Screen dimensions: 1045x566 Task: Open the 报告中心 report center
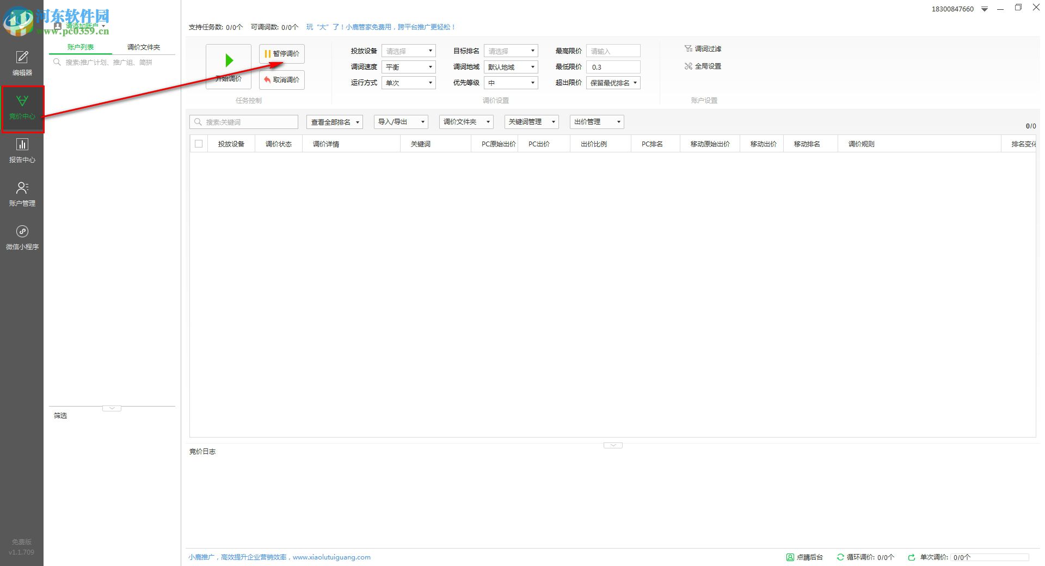point(22,151)
